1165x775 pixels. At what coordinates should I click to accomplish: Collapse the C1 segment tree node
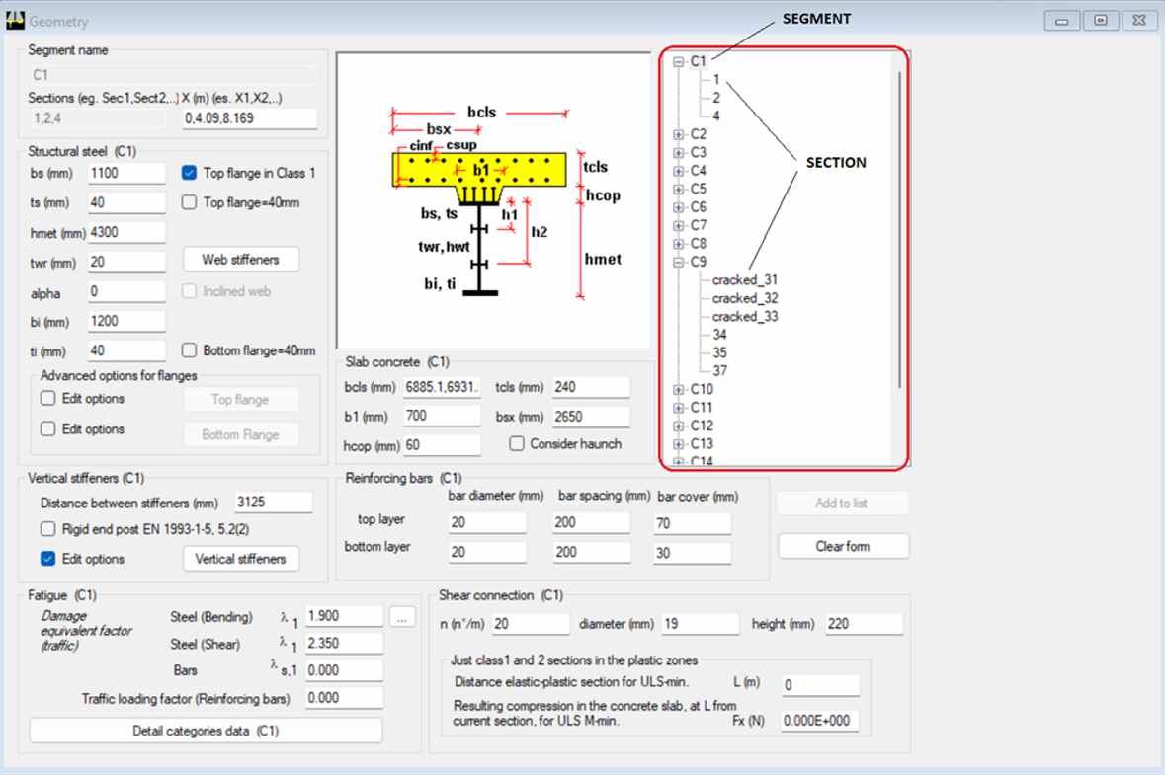[x=679, y=61]
